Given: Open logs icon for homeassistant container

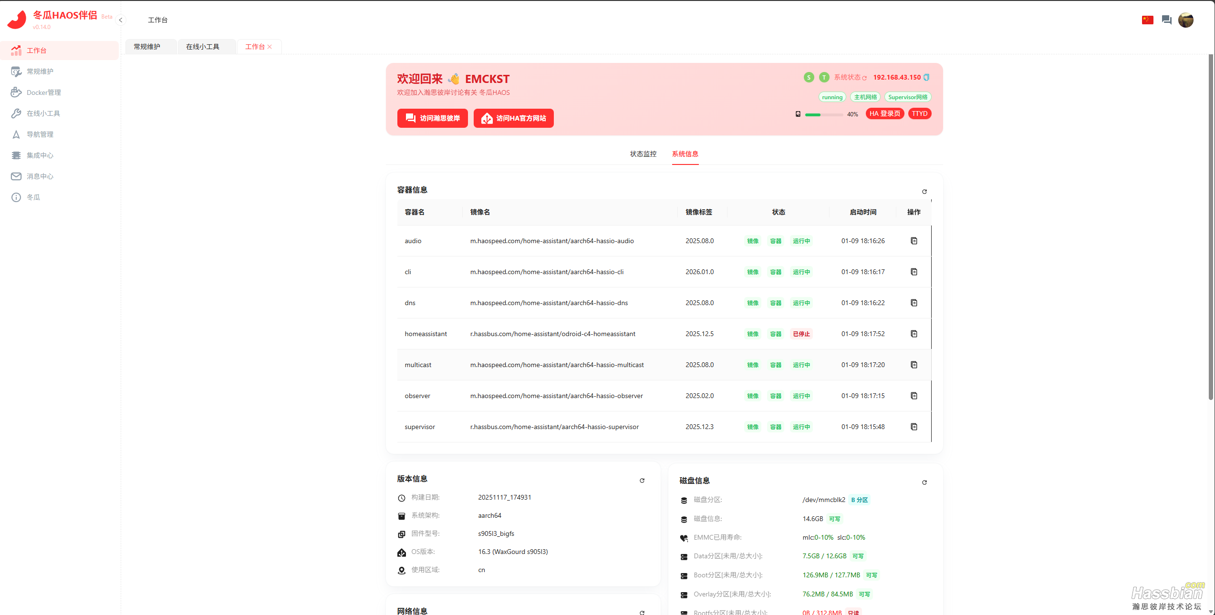Looking at the screenshot, I should pos(914,334).
